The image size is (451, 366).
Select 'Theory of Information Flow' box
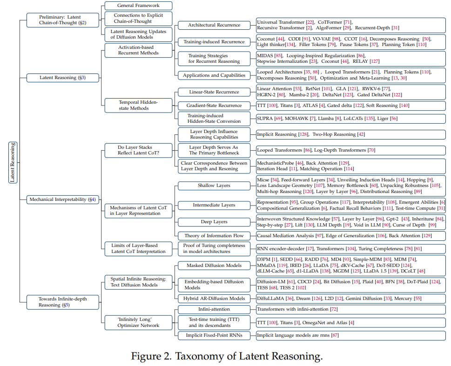coord(214,236)
